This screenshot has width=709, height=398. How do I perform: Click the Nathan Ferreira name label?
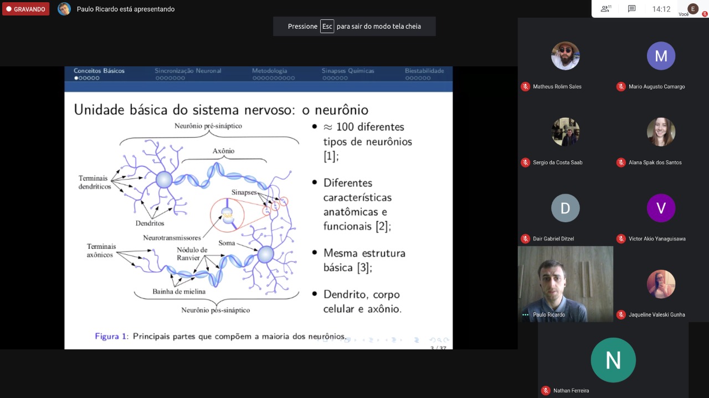(x=571, y=390)
